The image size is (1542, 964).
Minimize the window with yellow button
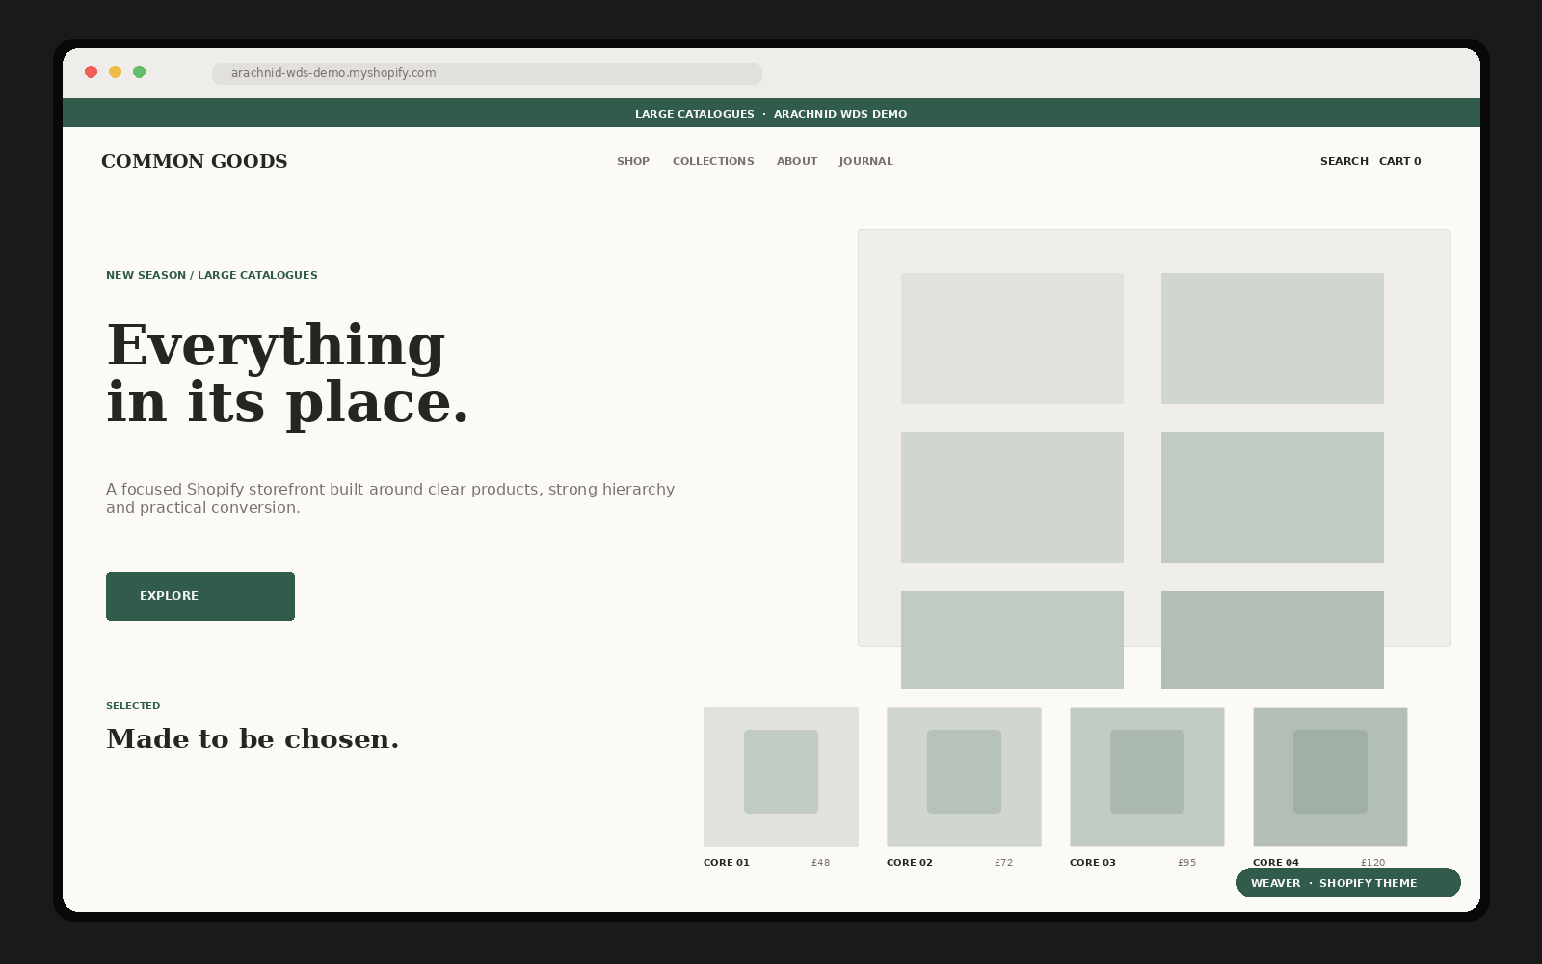point(116,72)
